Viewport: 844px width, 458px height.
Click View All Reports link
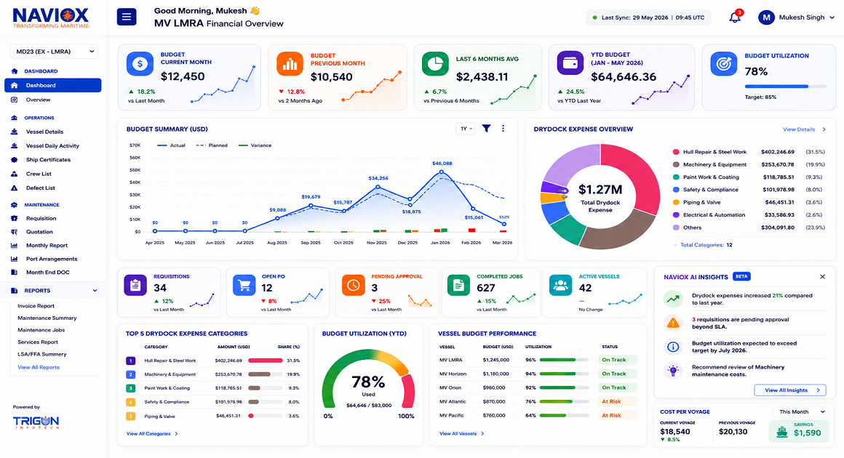39,368
